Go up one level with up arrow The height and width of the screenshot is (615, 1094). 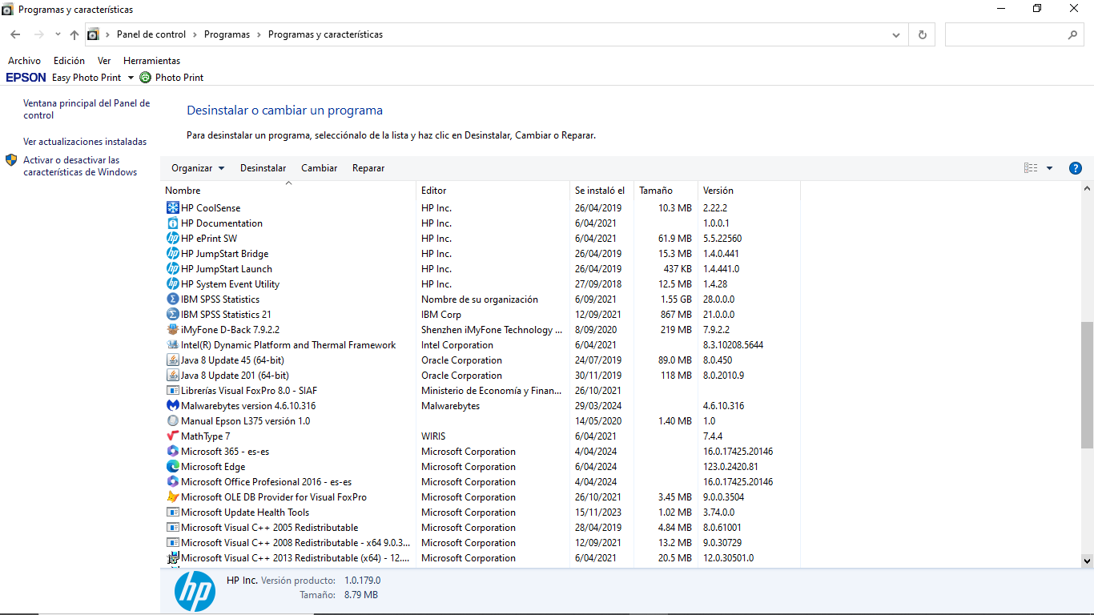(74, 34)
